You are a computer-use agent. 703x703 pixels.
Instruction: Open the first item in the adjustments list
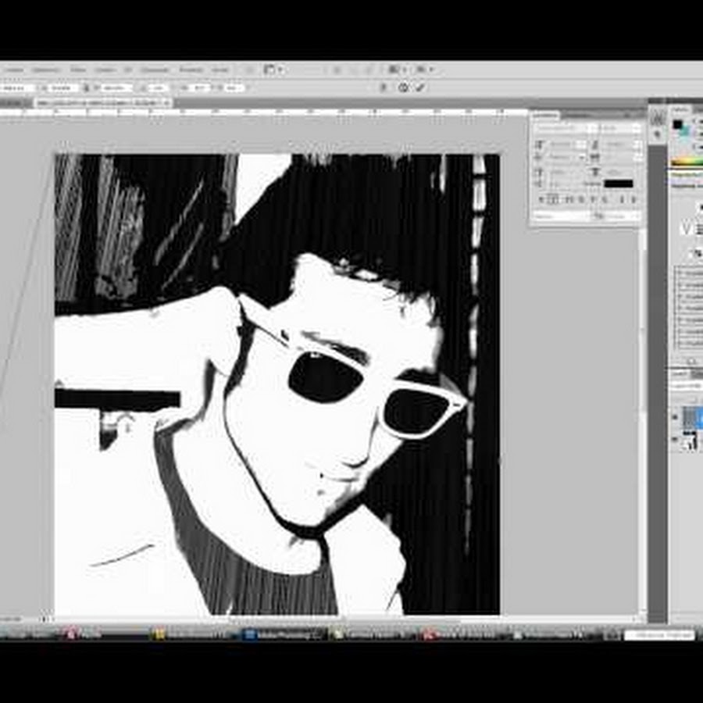click(x=689, y=273)
